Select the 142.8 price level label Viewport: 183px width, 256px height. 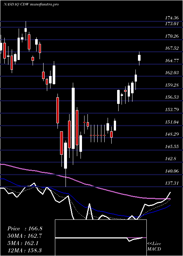click(x=171, y=159)
